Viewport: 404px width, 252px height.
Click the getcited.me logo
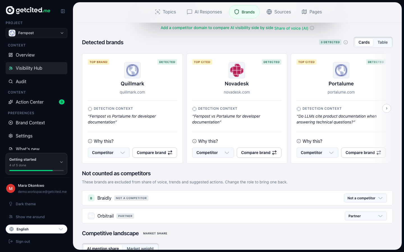pyautogui.click(x=28, y=10)
